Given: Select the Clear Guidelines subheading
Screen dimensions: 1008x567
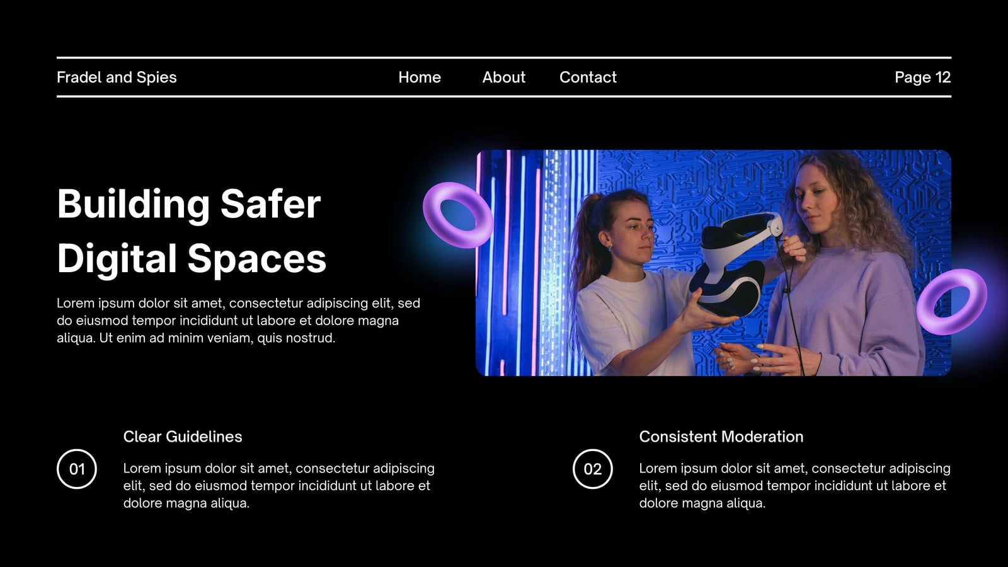Looking at the screenshot, I should pos(183,437).
